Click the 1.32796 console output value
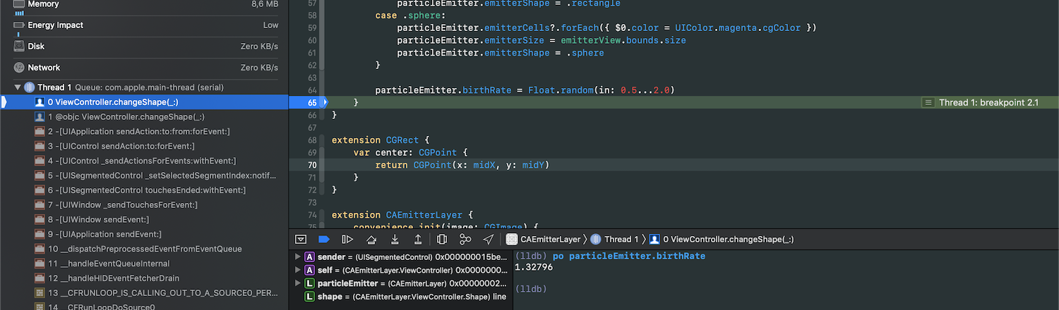1059x310 pixels. point(534,267)
